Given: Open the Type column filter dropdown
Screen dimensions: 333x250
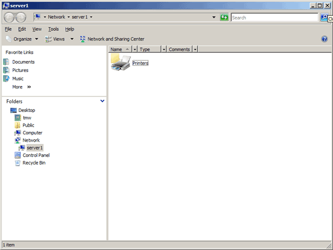Looking at the screenshot, I should pos(163,50).
